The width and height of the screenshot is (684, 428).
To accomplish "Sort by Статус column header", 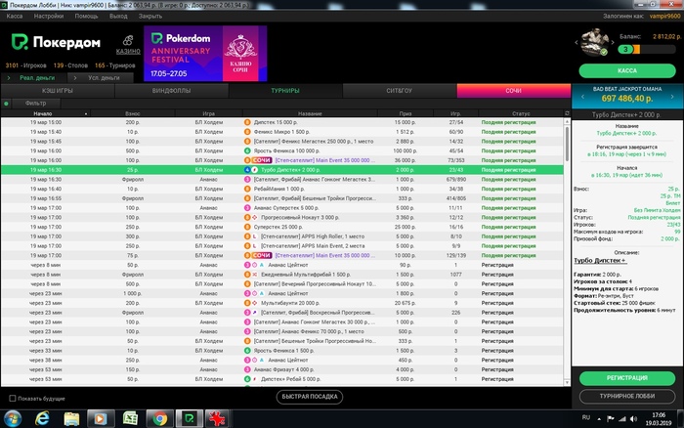I will click(x=521, y=113).
